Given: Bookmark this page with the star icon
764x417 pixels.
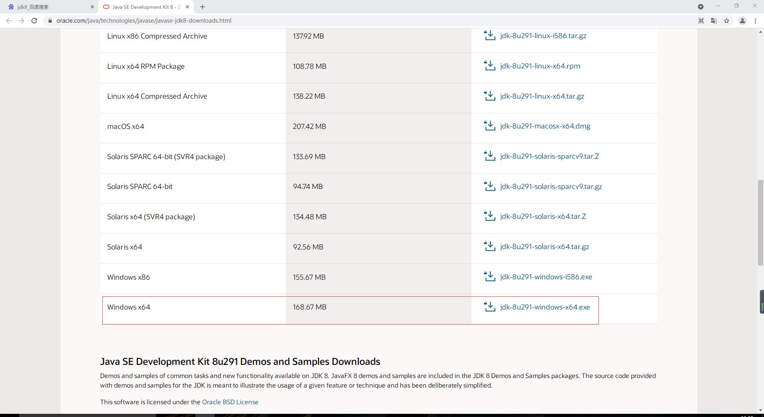Looking at the screenshot, I should point(727,21).
